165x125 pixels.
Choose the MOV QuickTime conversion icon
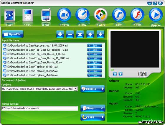pos(82,15)
